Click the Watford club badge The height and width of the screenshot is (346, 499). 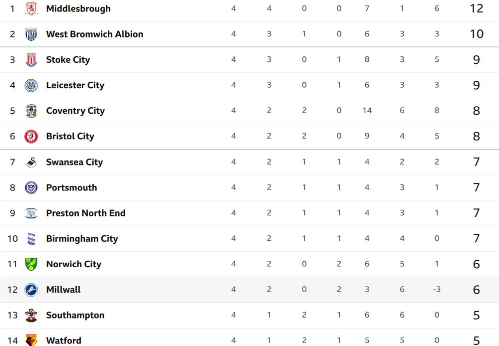[31, 341]
